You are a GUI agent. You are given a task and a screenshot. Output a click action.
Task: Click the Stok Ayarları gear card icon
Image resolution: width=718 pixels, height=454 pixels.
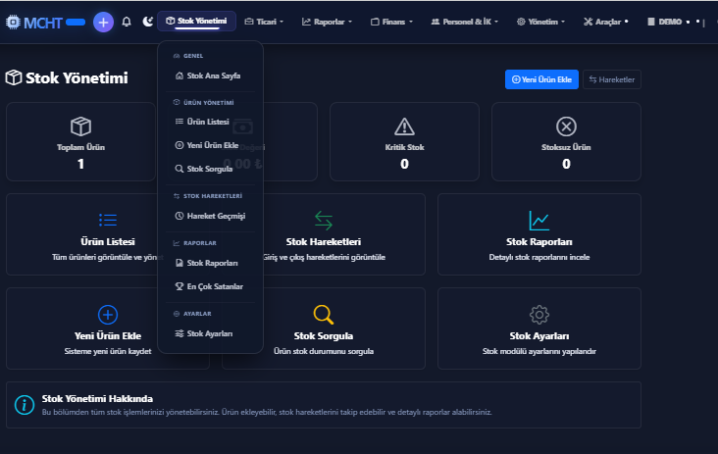coord(538,315)
